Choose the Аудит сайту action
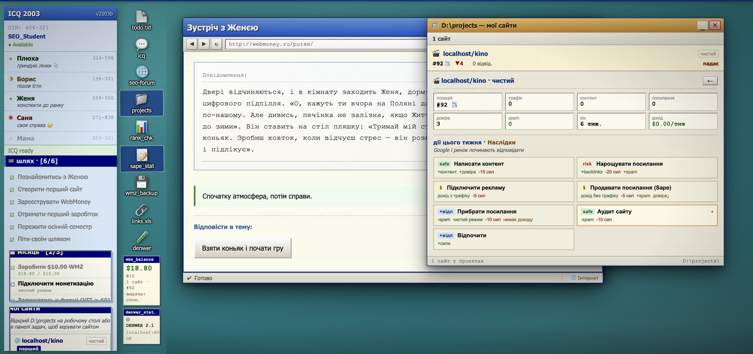The width and height of the screenshot is (753, 354). (647, 215)
